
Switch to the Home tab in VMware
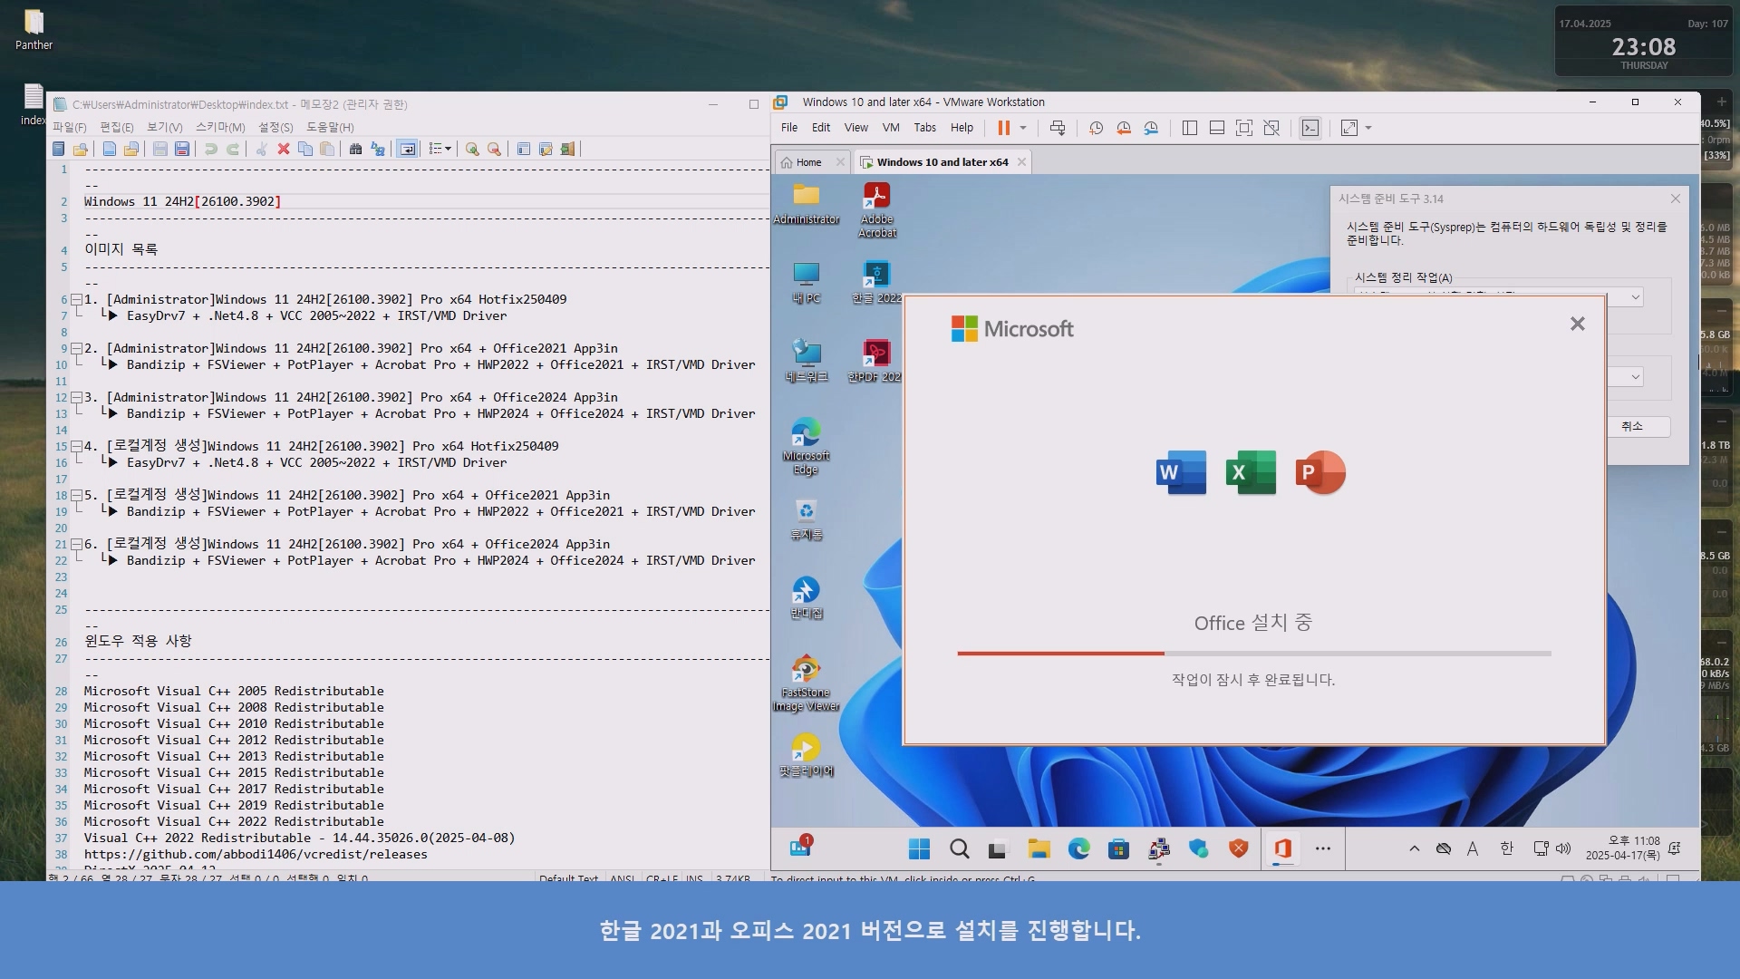tap(808, 162)
